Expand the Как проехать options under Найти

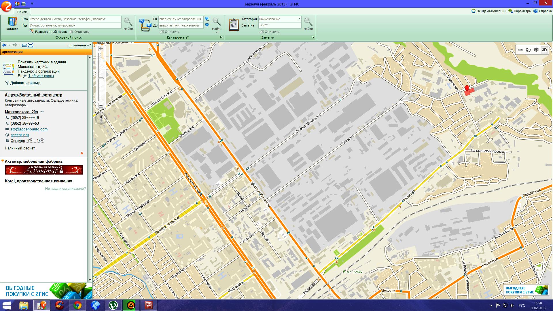coord(217,32)
